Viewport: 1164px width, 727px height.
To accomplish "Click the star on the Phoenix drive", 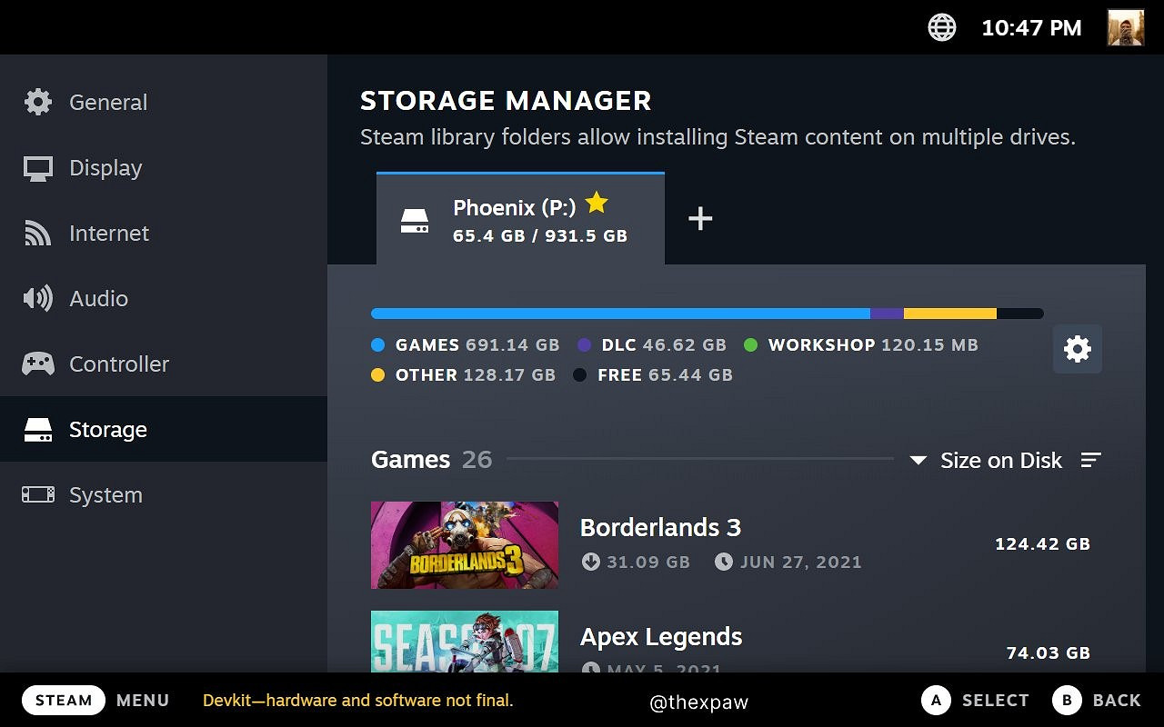I will coord(597,203).
